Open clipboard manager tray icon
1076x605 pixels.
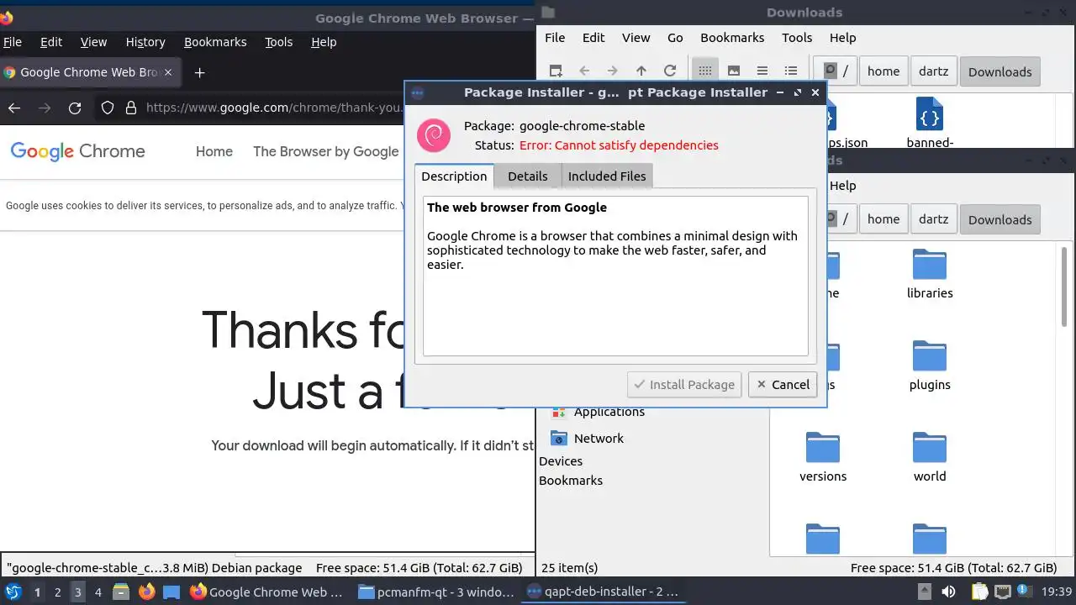tap(979, 592)
